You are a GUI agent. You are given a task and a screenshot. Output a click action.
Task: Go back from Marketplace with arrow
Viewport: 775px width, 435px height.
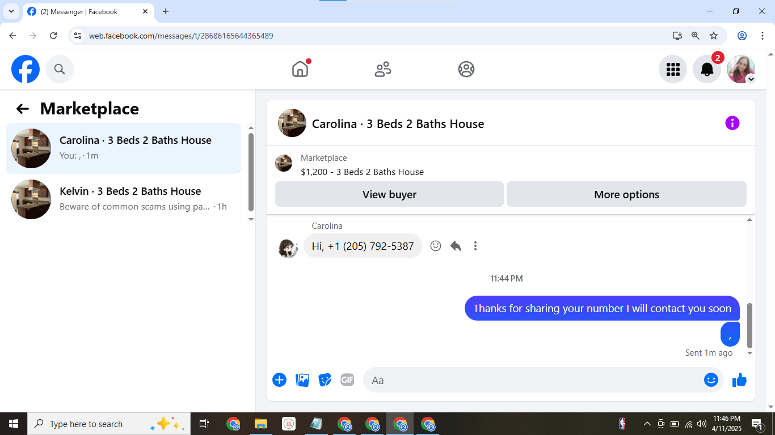coord(22,109)
